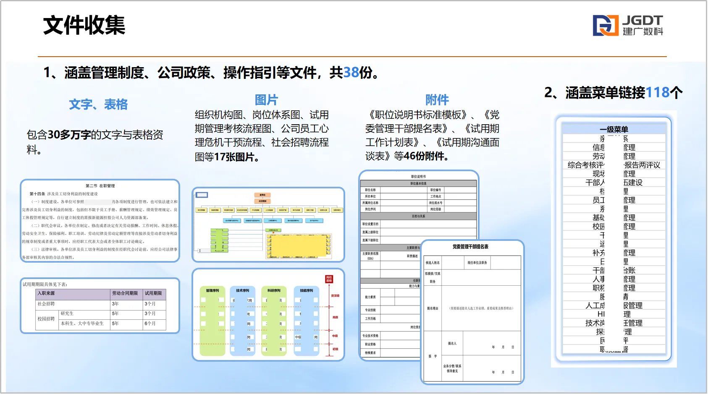Click the 试用期期限具体见下表 caption
Screen dimensions: 708x394
click(45, 284)
